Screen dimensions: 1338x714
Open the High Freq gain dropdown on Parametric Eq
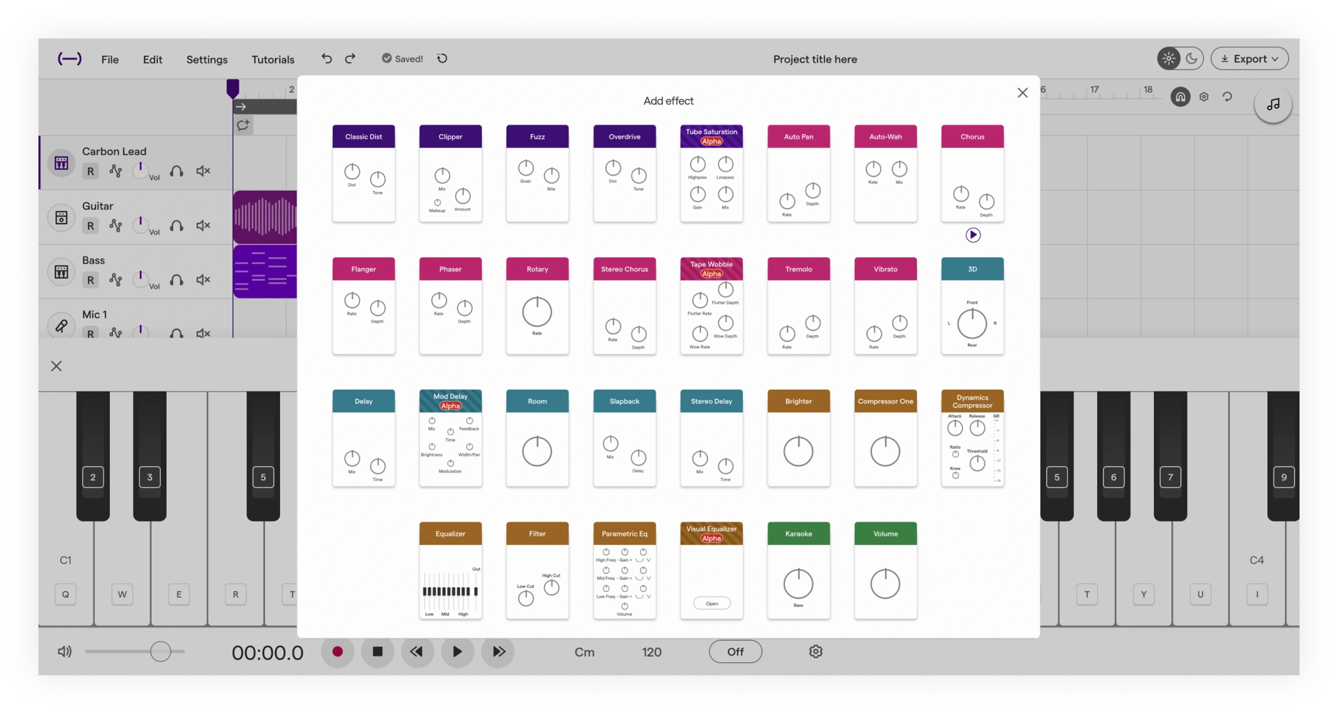point(648,560)
